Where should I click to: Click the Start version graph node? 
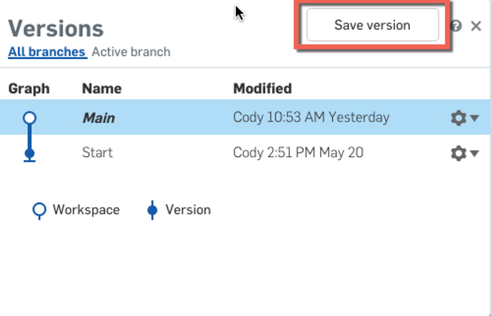coord(29,153)
